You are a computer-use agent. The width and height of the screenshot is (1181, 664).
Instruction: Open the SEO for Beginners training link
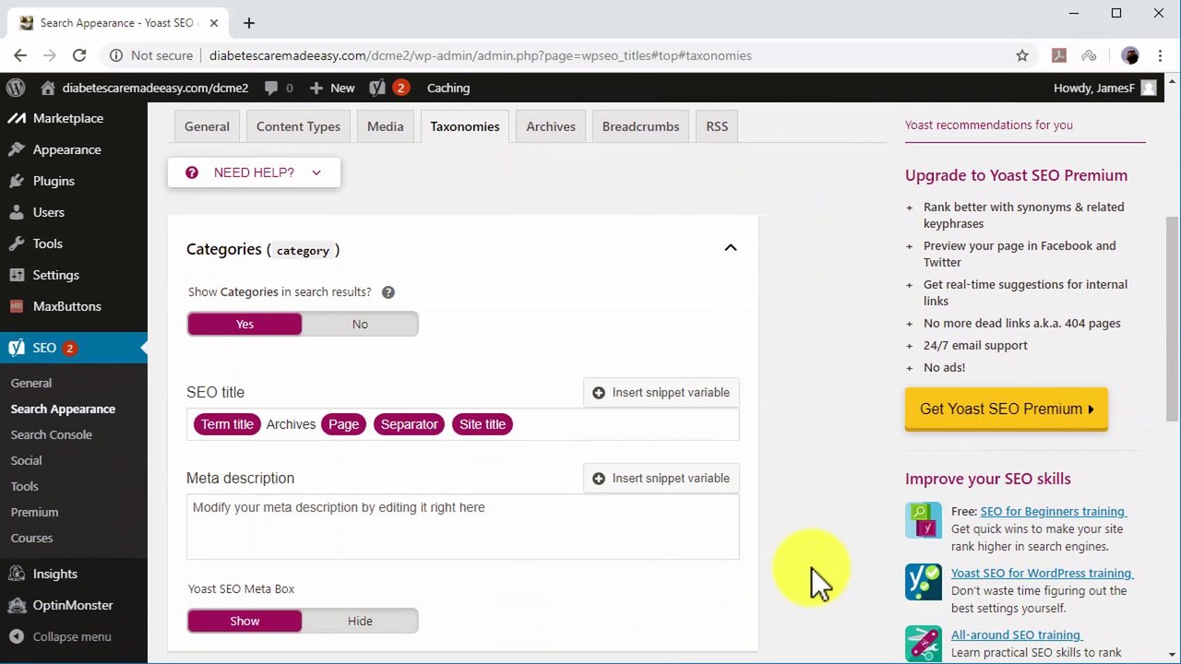tap(1053, 511)
